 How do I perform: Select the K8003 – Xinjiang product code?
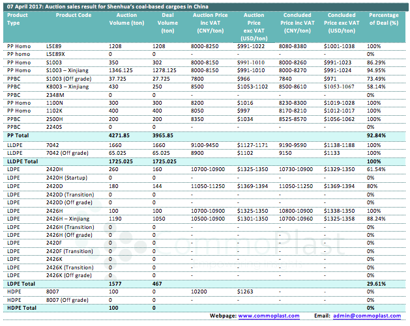[68, 87]
